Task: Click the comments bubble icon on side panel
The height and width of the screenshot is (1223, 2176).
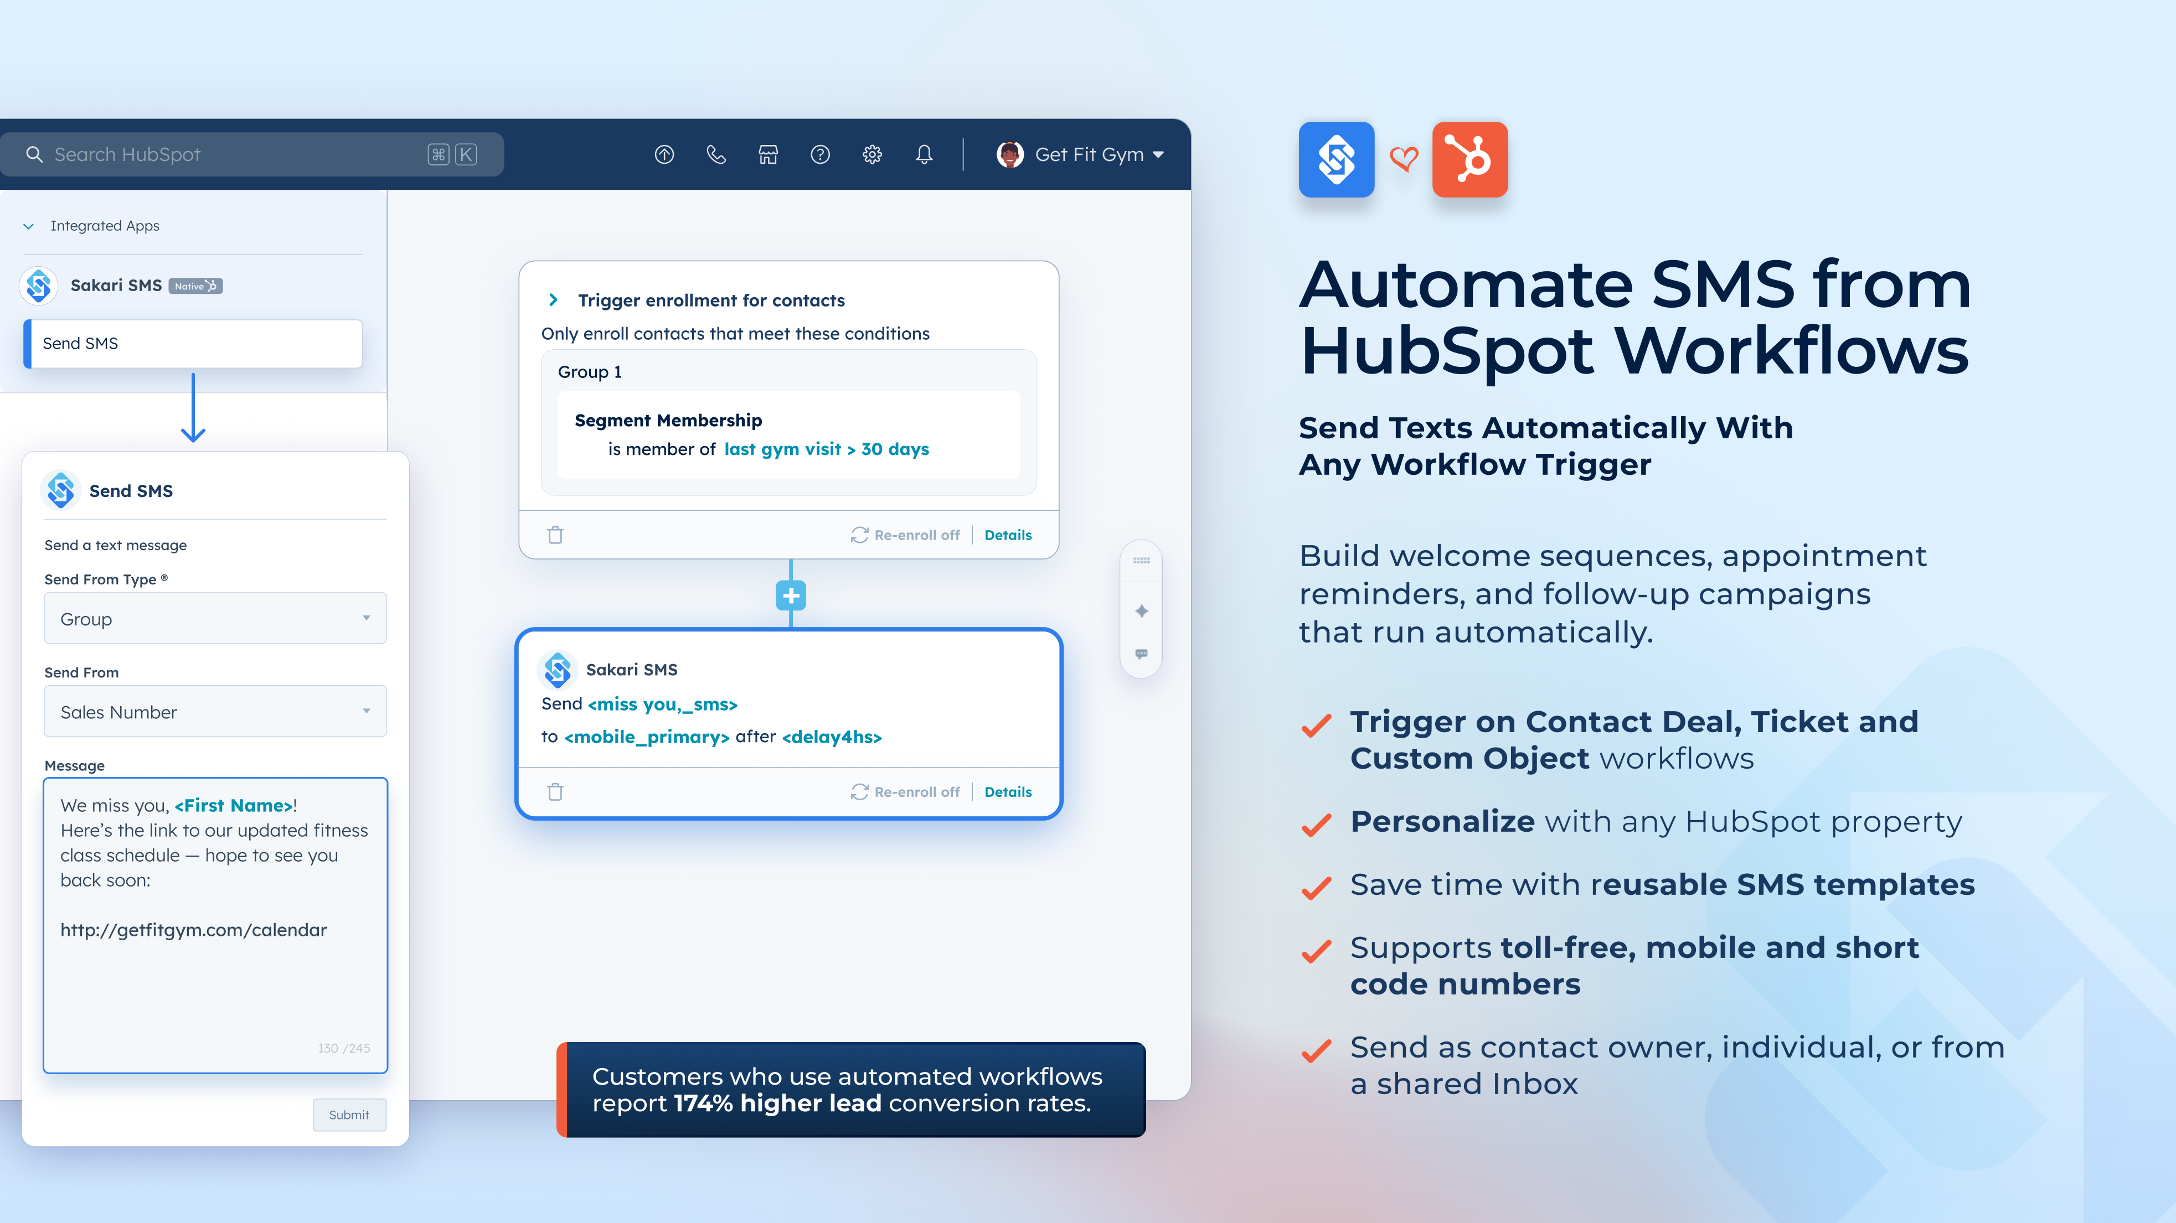Action: pyautogui.click(x=1141, y=652)
